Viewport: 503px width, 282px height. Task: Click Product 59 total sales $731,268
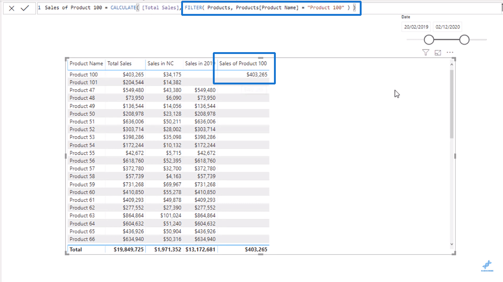[133, 184]
